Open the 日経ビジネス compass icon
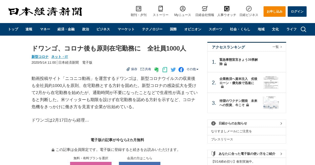The image size is (315, 165). click(249, 9)
